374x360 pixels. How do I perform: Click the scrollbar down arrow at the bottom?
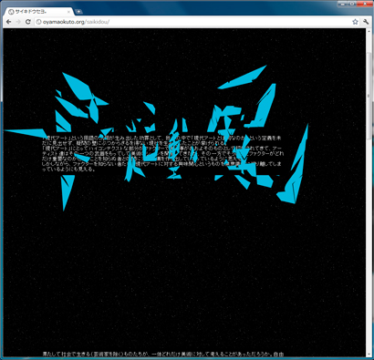click(x=369, y=355)
